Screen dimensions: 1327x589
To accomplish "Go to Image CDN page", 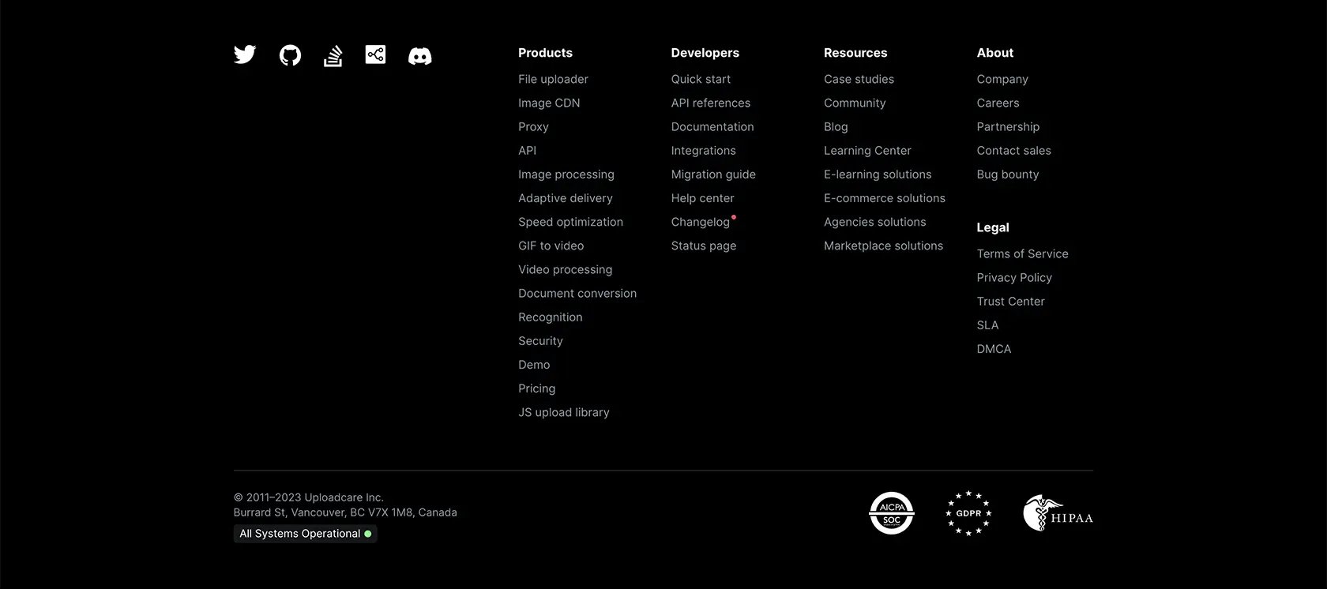I will 549,103.
